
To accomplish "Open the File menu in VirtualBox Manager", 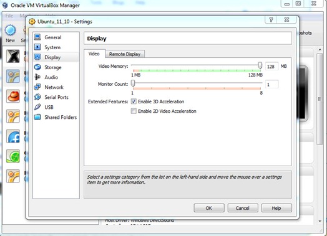I will click(x=9, y=16).
